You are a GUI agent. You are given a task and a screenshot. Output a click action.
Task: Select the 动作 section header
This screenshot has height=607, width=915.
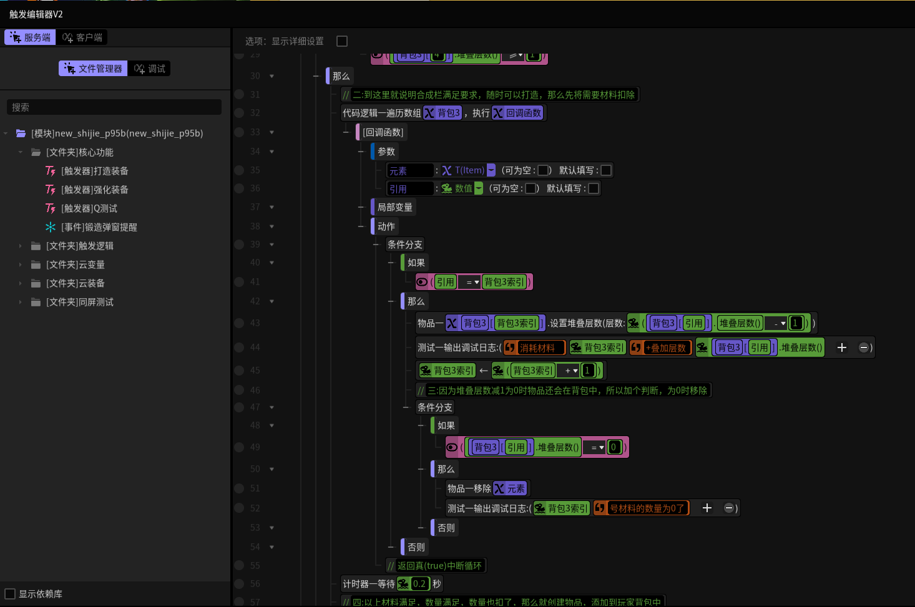tap(385, 226)
